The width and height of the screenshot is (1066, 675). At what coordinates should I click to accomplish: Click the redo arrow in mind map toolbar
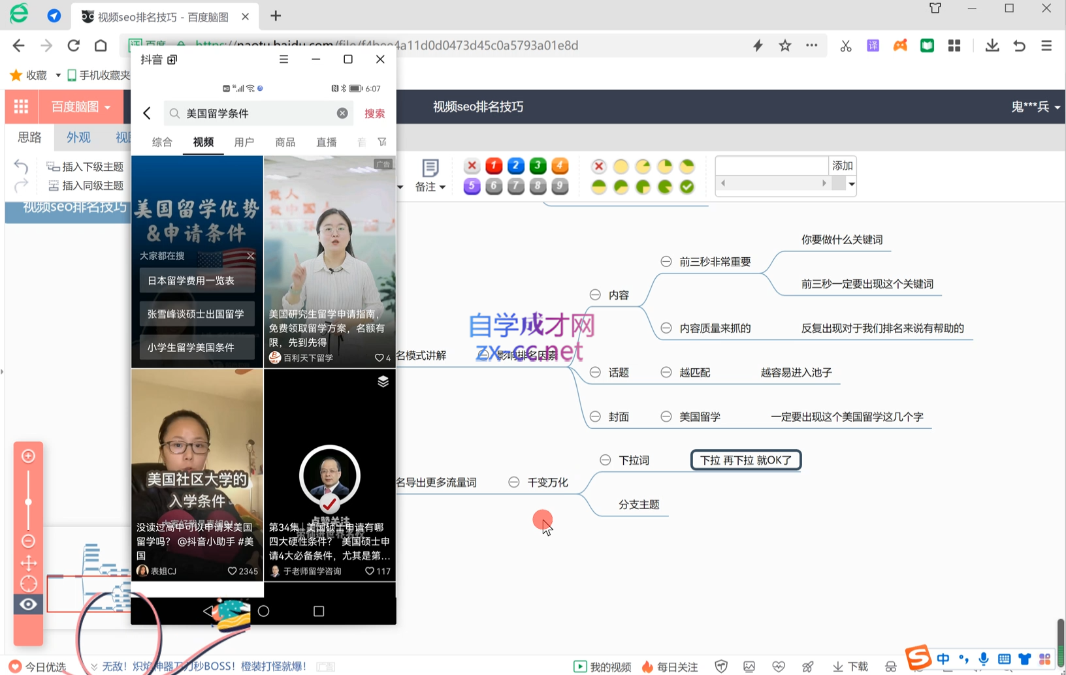point(21,185)
